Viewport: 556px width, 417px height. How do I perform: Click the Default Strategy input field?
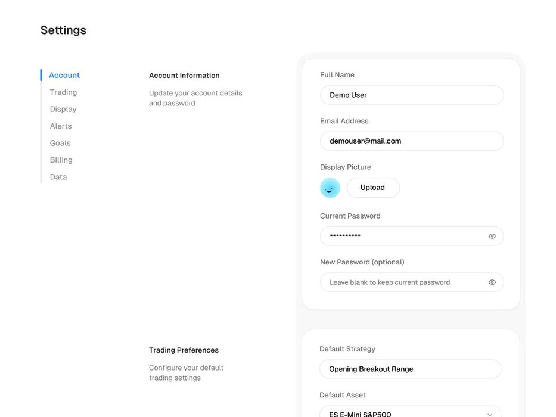pyautogui.click(x=410, y=369)
